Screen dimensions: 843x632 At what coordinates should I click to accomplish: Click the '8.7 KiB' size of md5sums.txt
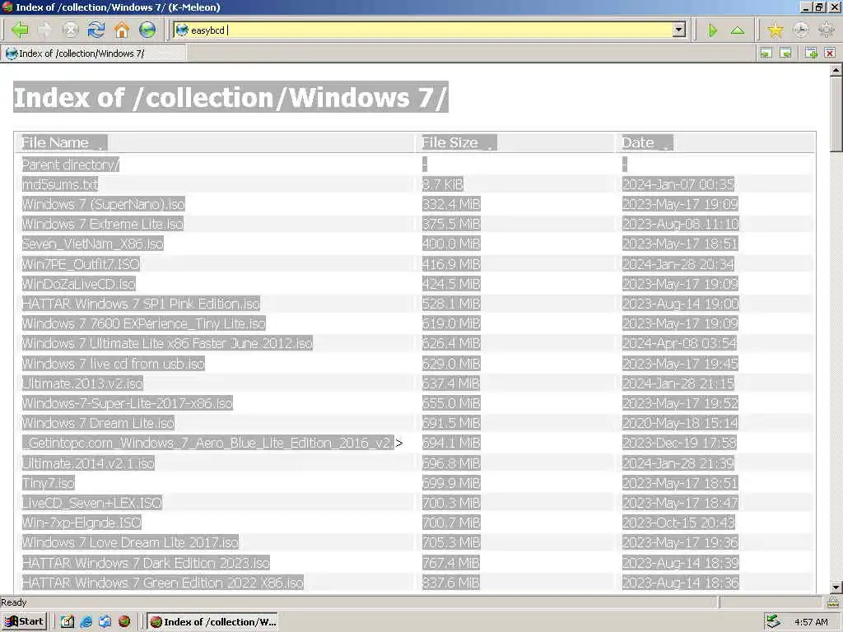coord(442,184)
